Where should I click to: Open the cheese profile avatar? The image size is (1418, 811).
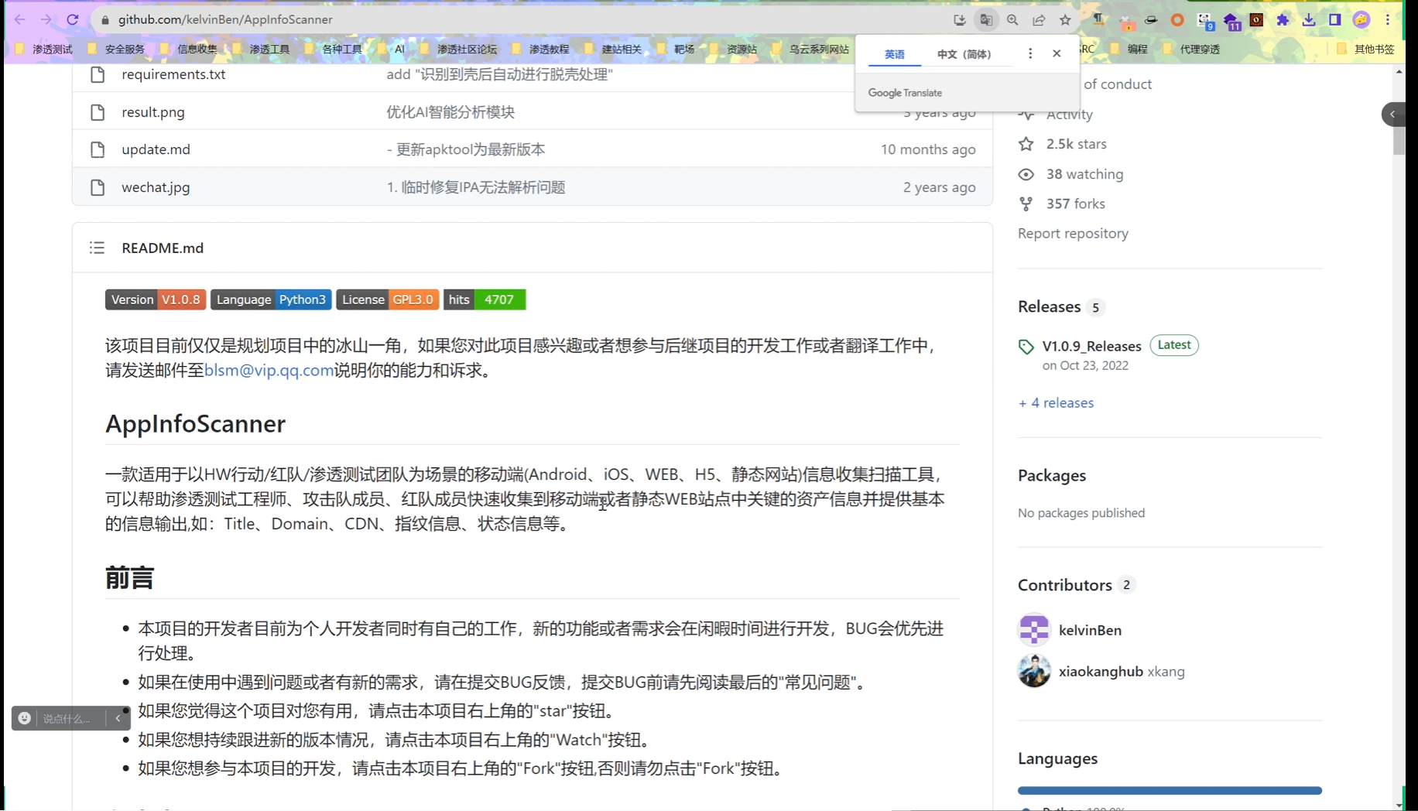point(1361,20)
